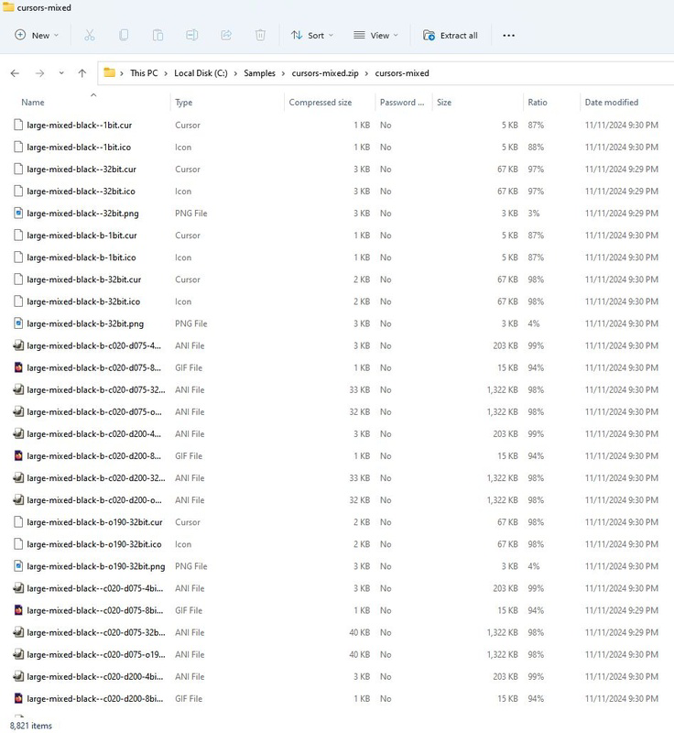Select file large-mixed-black-b-c020-d075-32...
The height and width of the screenshot is (733, 674).
pyautogui.click(x=96, y=390)
